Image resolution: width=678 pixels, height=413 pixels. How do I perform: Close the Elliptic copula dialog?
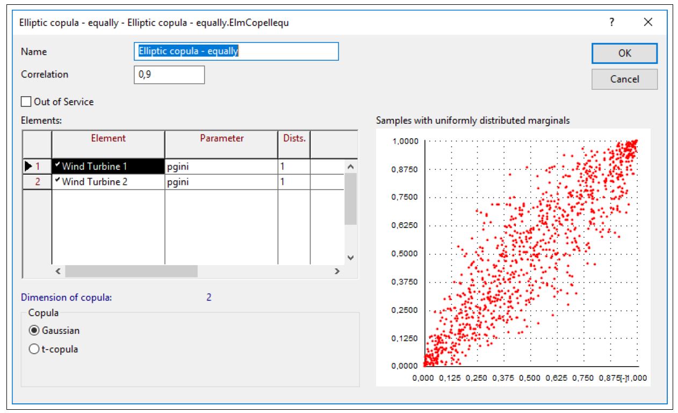[648, 22]
